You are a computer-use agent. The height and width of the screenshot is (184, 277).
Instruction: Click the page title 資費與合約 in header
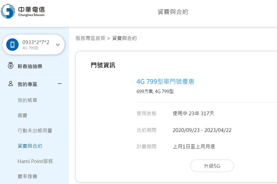point(173,12)
